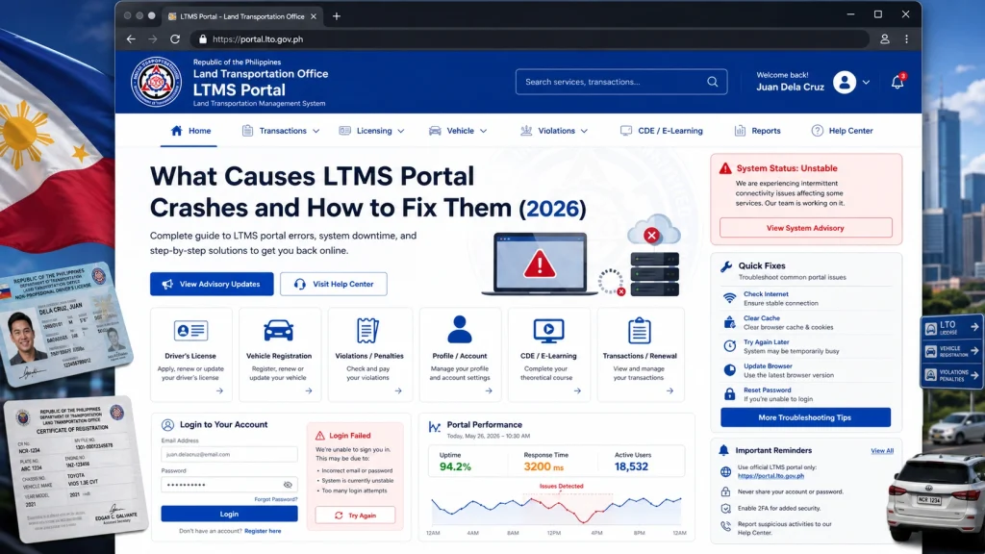
Task: Click the Forgot Password link
Action: point(276,499)
